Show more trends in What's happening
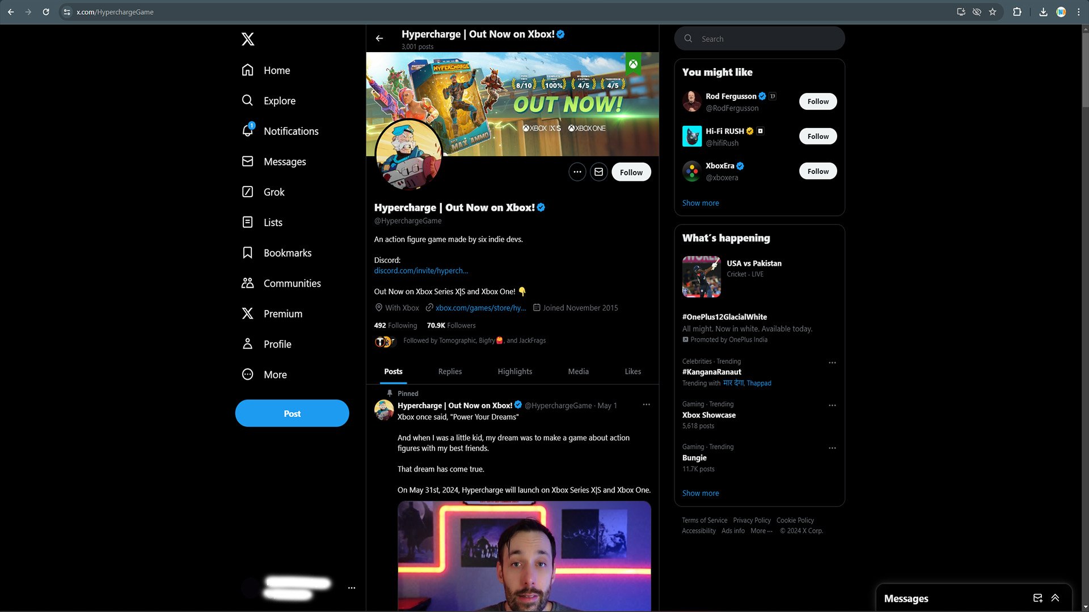Screen dimensions: 1089x612 (x=700, y=494)
